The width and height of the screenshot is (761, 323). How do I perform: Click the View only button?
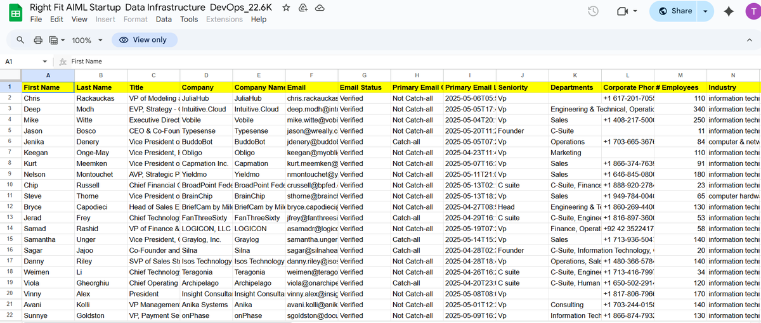click(145, 40)
